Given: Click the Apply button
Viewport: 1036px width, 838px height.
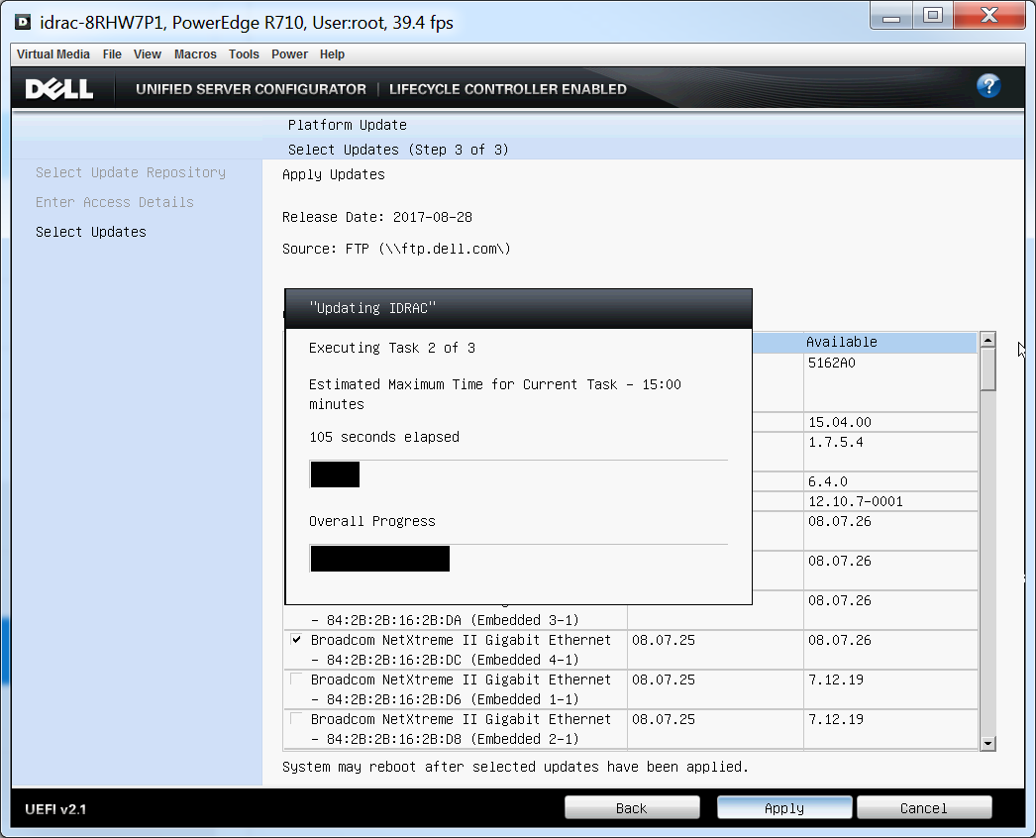Looking at the screenshot, I should (x=784, y=807).
